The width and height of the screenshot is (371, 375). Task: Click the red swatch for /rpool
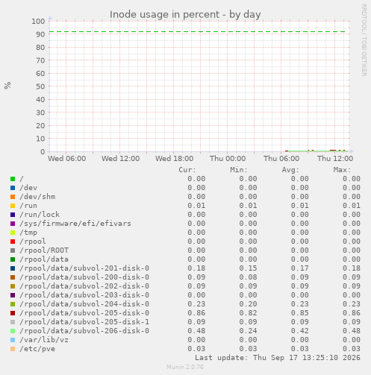pyautogui.click(x=13, y=242)
